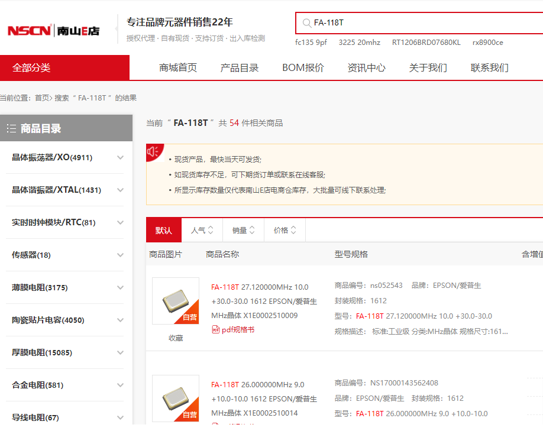Image resolution: width=543 pixels, height=444 pixels.
Task: Click the PDF icon beside pdf规格书
Action: pyautogui.click(x=215, y=329)
